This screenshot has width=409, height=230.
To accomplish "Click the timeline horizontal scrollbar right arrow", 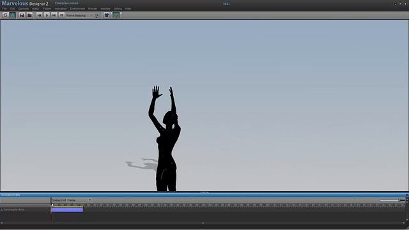I will [404, 223].
